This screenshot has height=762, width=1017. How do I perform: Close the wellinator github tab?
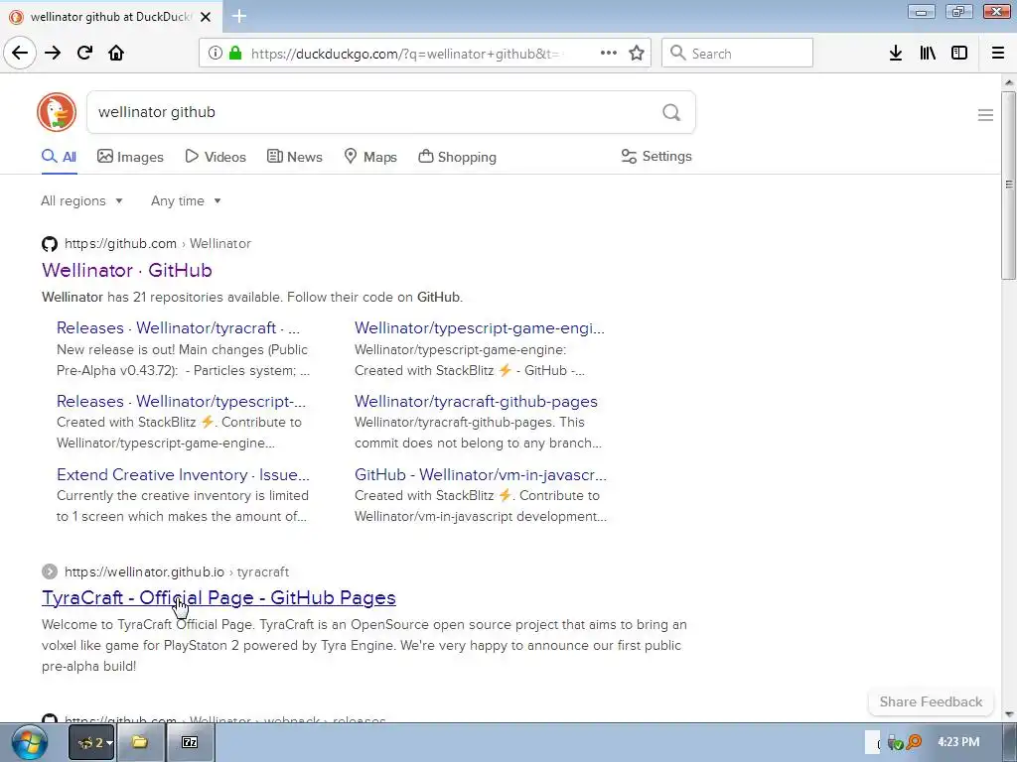tap(206, 17)
